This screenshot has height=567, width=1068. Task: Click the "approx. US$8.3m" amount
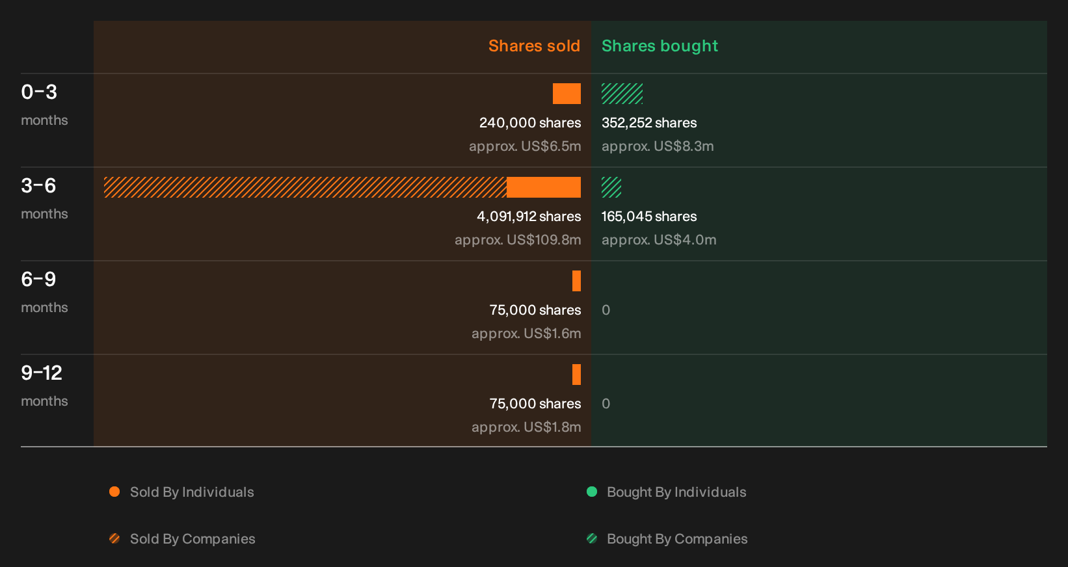tap(658, 146)
